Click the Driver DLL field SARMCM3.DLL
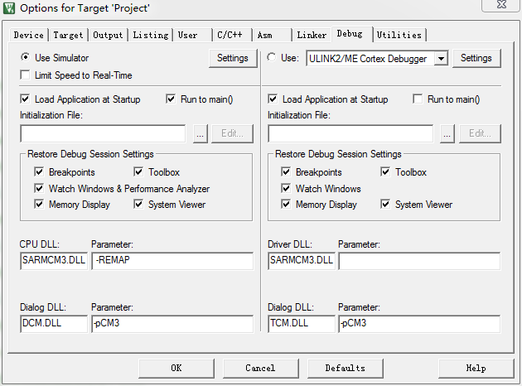This screenshot has width=522, height=386. click(302, 261)
